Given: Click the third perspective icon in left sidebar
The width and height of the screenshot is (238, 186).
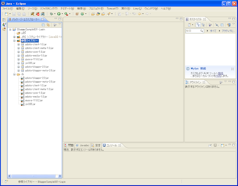Looking at the screenshot, I should [x=4, y=29].
